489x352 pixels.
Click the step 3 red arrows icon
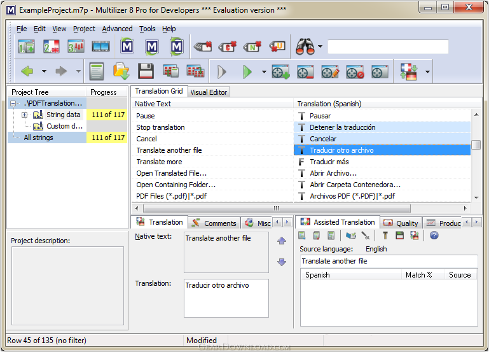pos(76,47)
